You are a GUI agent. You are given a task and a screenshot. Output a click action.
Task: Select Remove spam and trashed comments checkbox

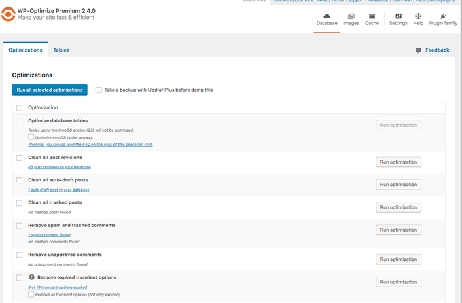pyautogui.click(x=20, y=226)
